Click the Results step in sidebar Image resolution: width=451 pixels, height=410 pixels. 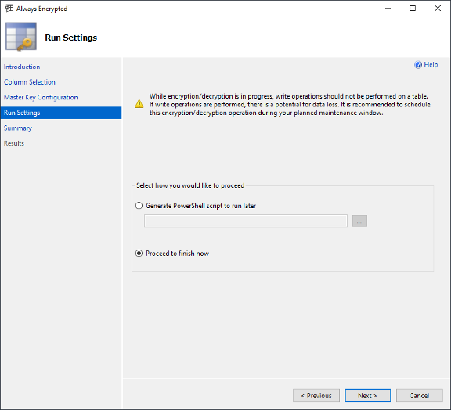click(14, 143)
